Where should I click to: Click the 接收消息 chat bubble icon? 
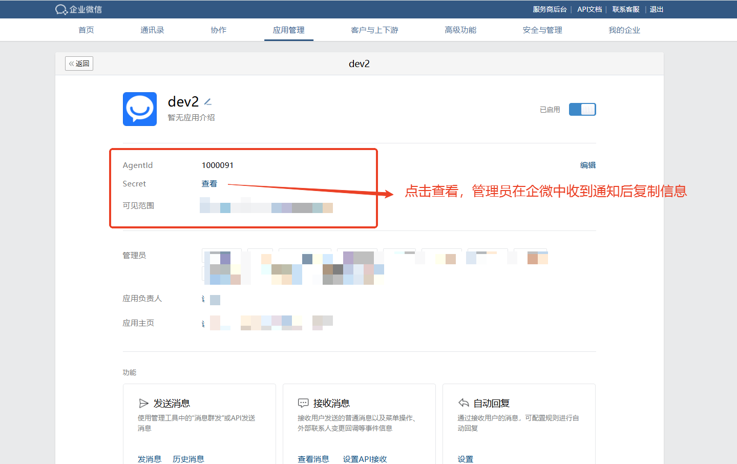[303, 403]
